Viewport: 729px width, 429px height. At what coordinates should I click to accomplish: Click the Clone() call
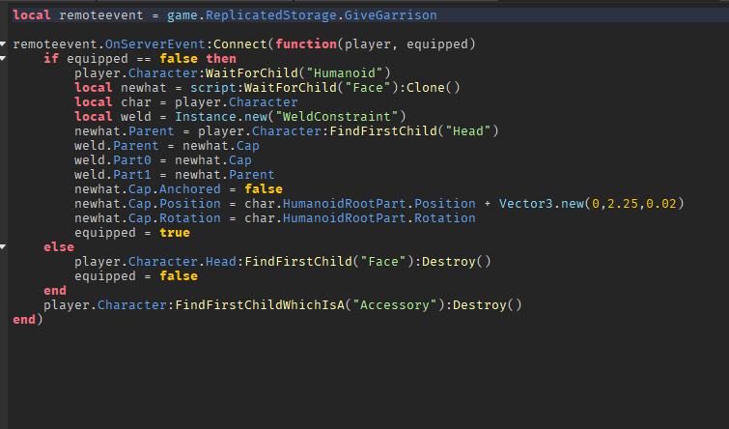pyautogui.click(x=433, y=88)
